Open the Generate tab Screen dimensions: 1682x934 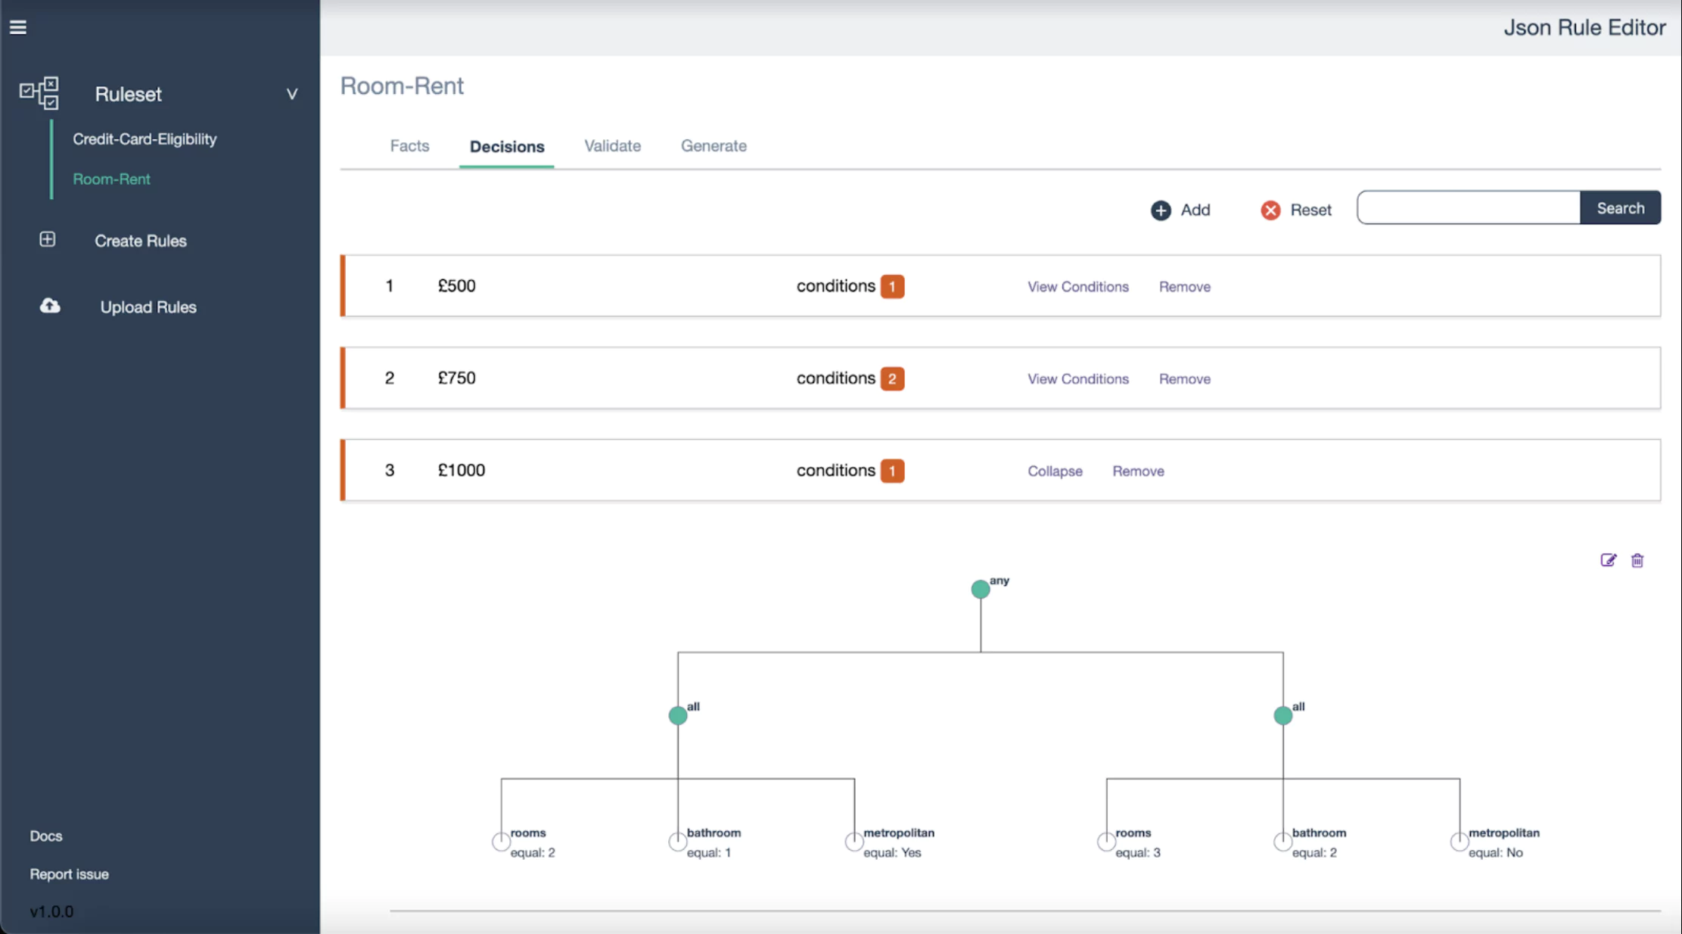(x=713, y=146)
